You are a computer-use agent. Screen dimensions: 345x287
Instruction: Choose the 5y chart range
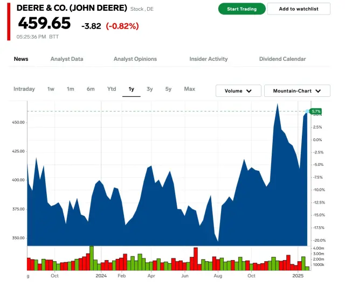point(169,89)
